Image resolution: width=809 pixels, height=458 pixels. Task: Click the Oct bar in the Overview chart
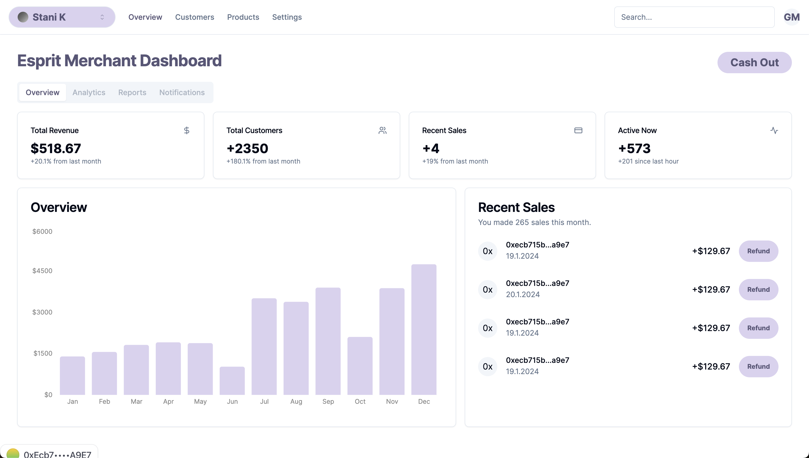360,366
